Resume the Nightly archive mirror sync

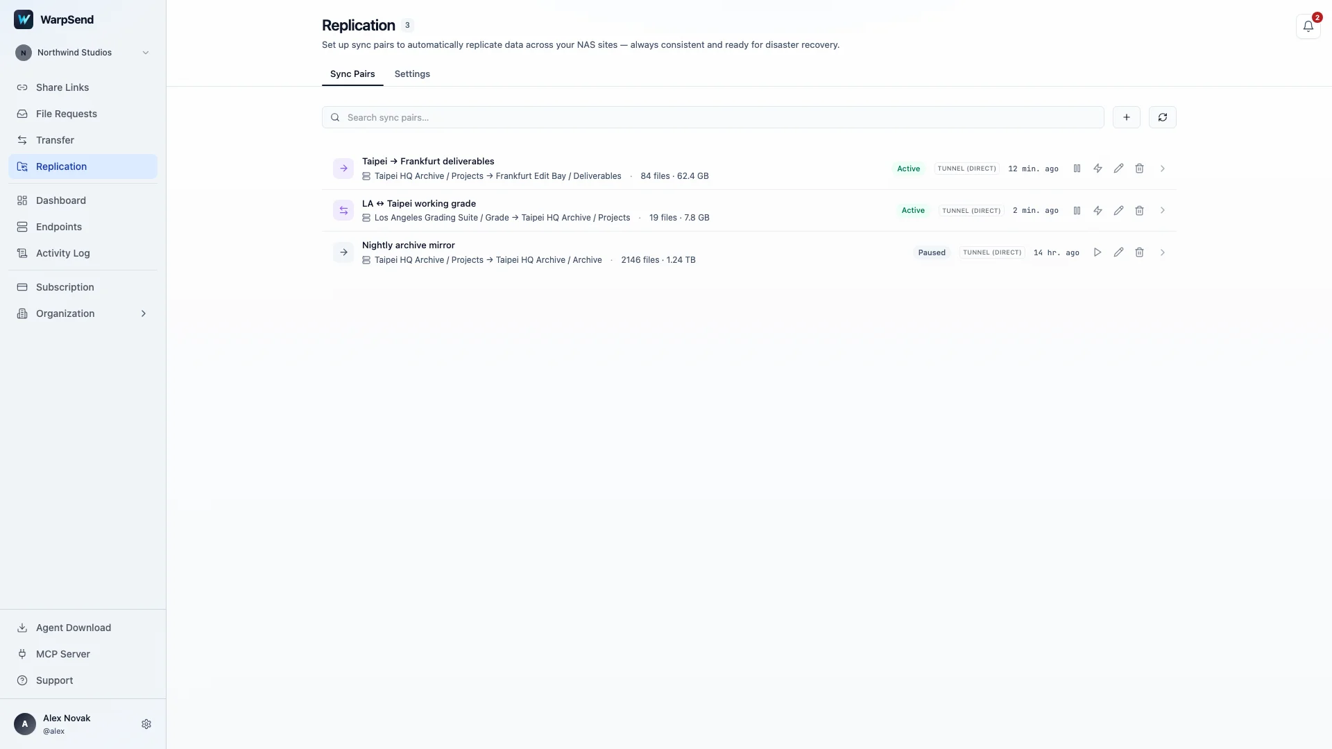[1098, 252]
